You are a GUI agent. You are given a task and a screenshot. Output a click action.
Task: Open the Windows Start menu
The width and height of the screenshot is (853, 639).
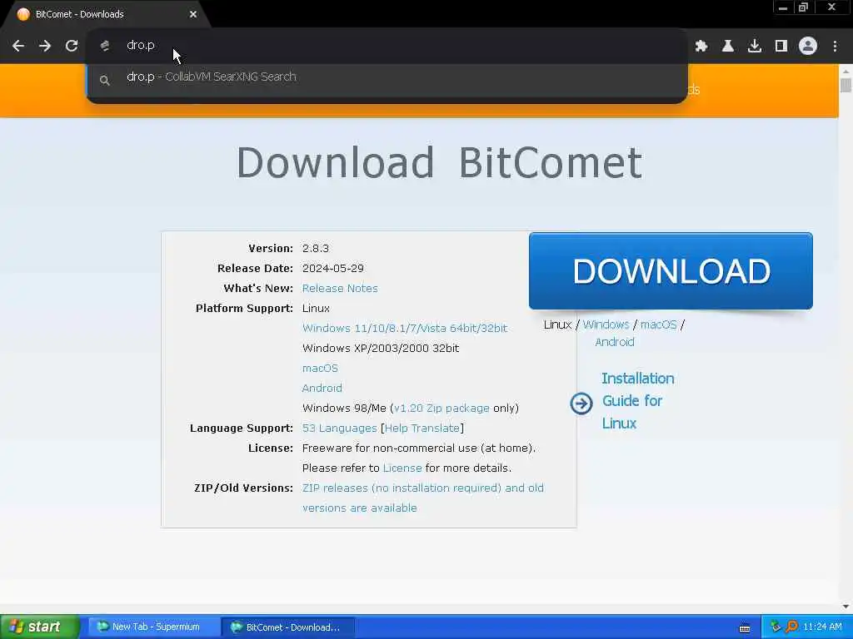click(39, 627)
